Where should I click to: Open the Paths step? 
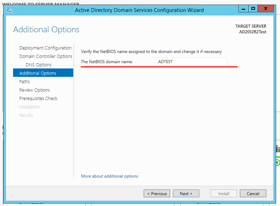[x=24, y=82]
